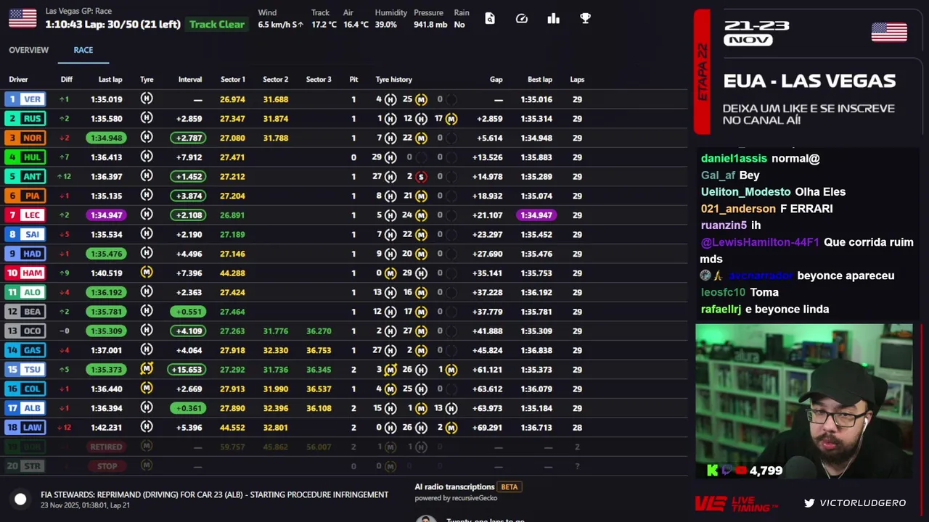
Task: Select the RACE tab
Action: click(83, 50)
